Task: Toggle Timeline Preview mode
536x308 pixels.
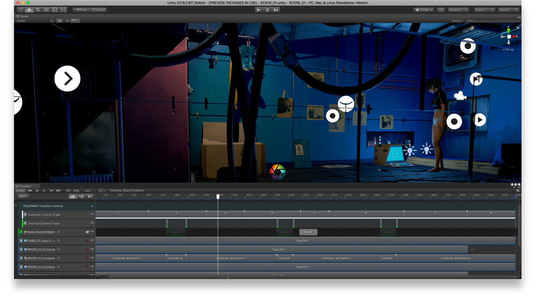Action: click(20, 191)
